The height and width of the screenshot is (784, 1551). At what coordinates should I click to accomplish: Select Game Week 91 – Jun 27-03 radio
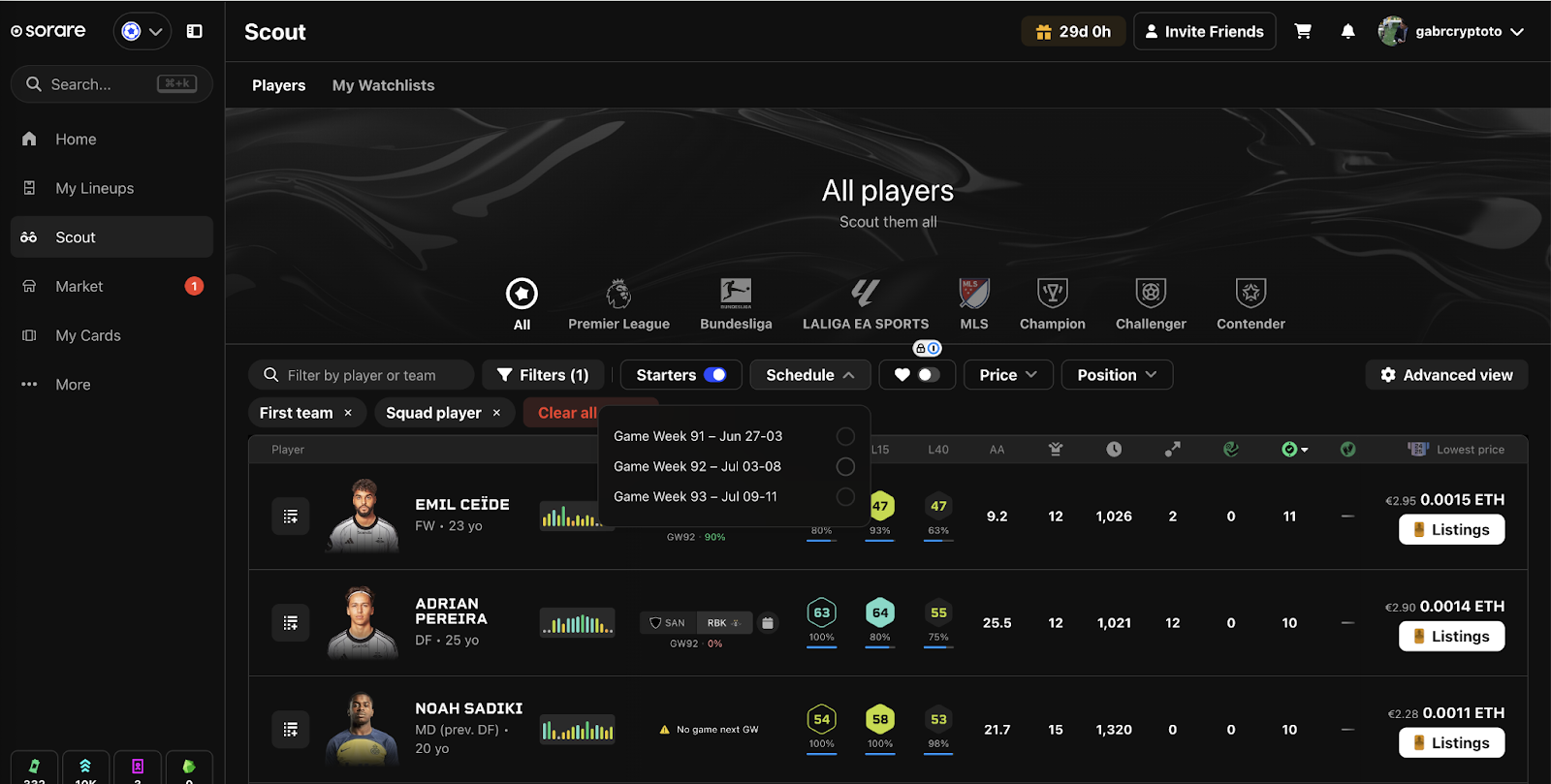click(x=845, y=436)
